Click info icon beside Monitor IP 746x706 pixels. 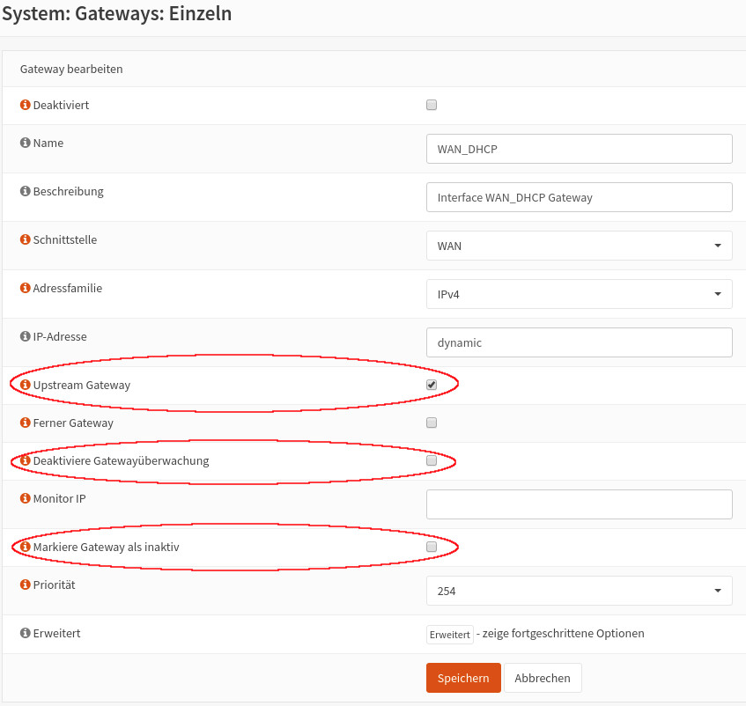tap(26, 498)
